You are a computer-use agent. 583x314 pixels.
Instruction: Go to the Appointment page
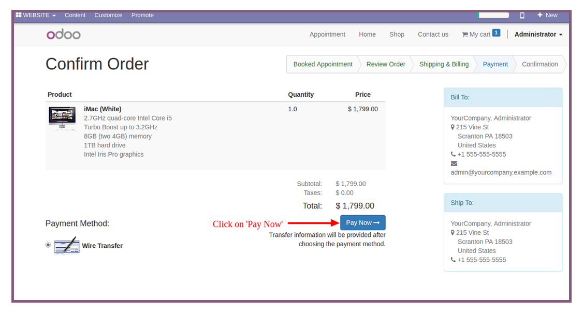click(327, 34)
